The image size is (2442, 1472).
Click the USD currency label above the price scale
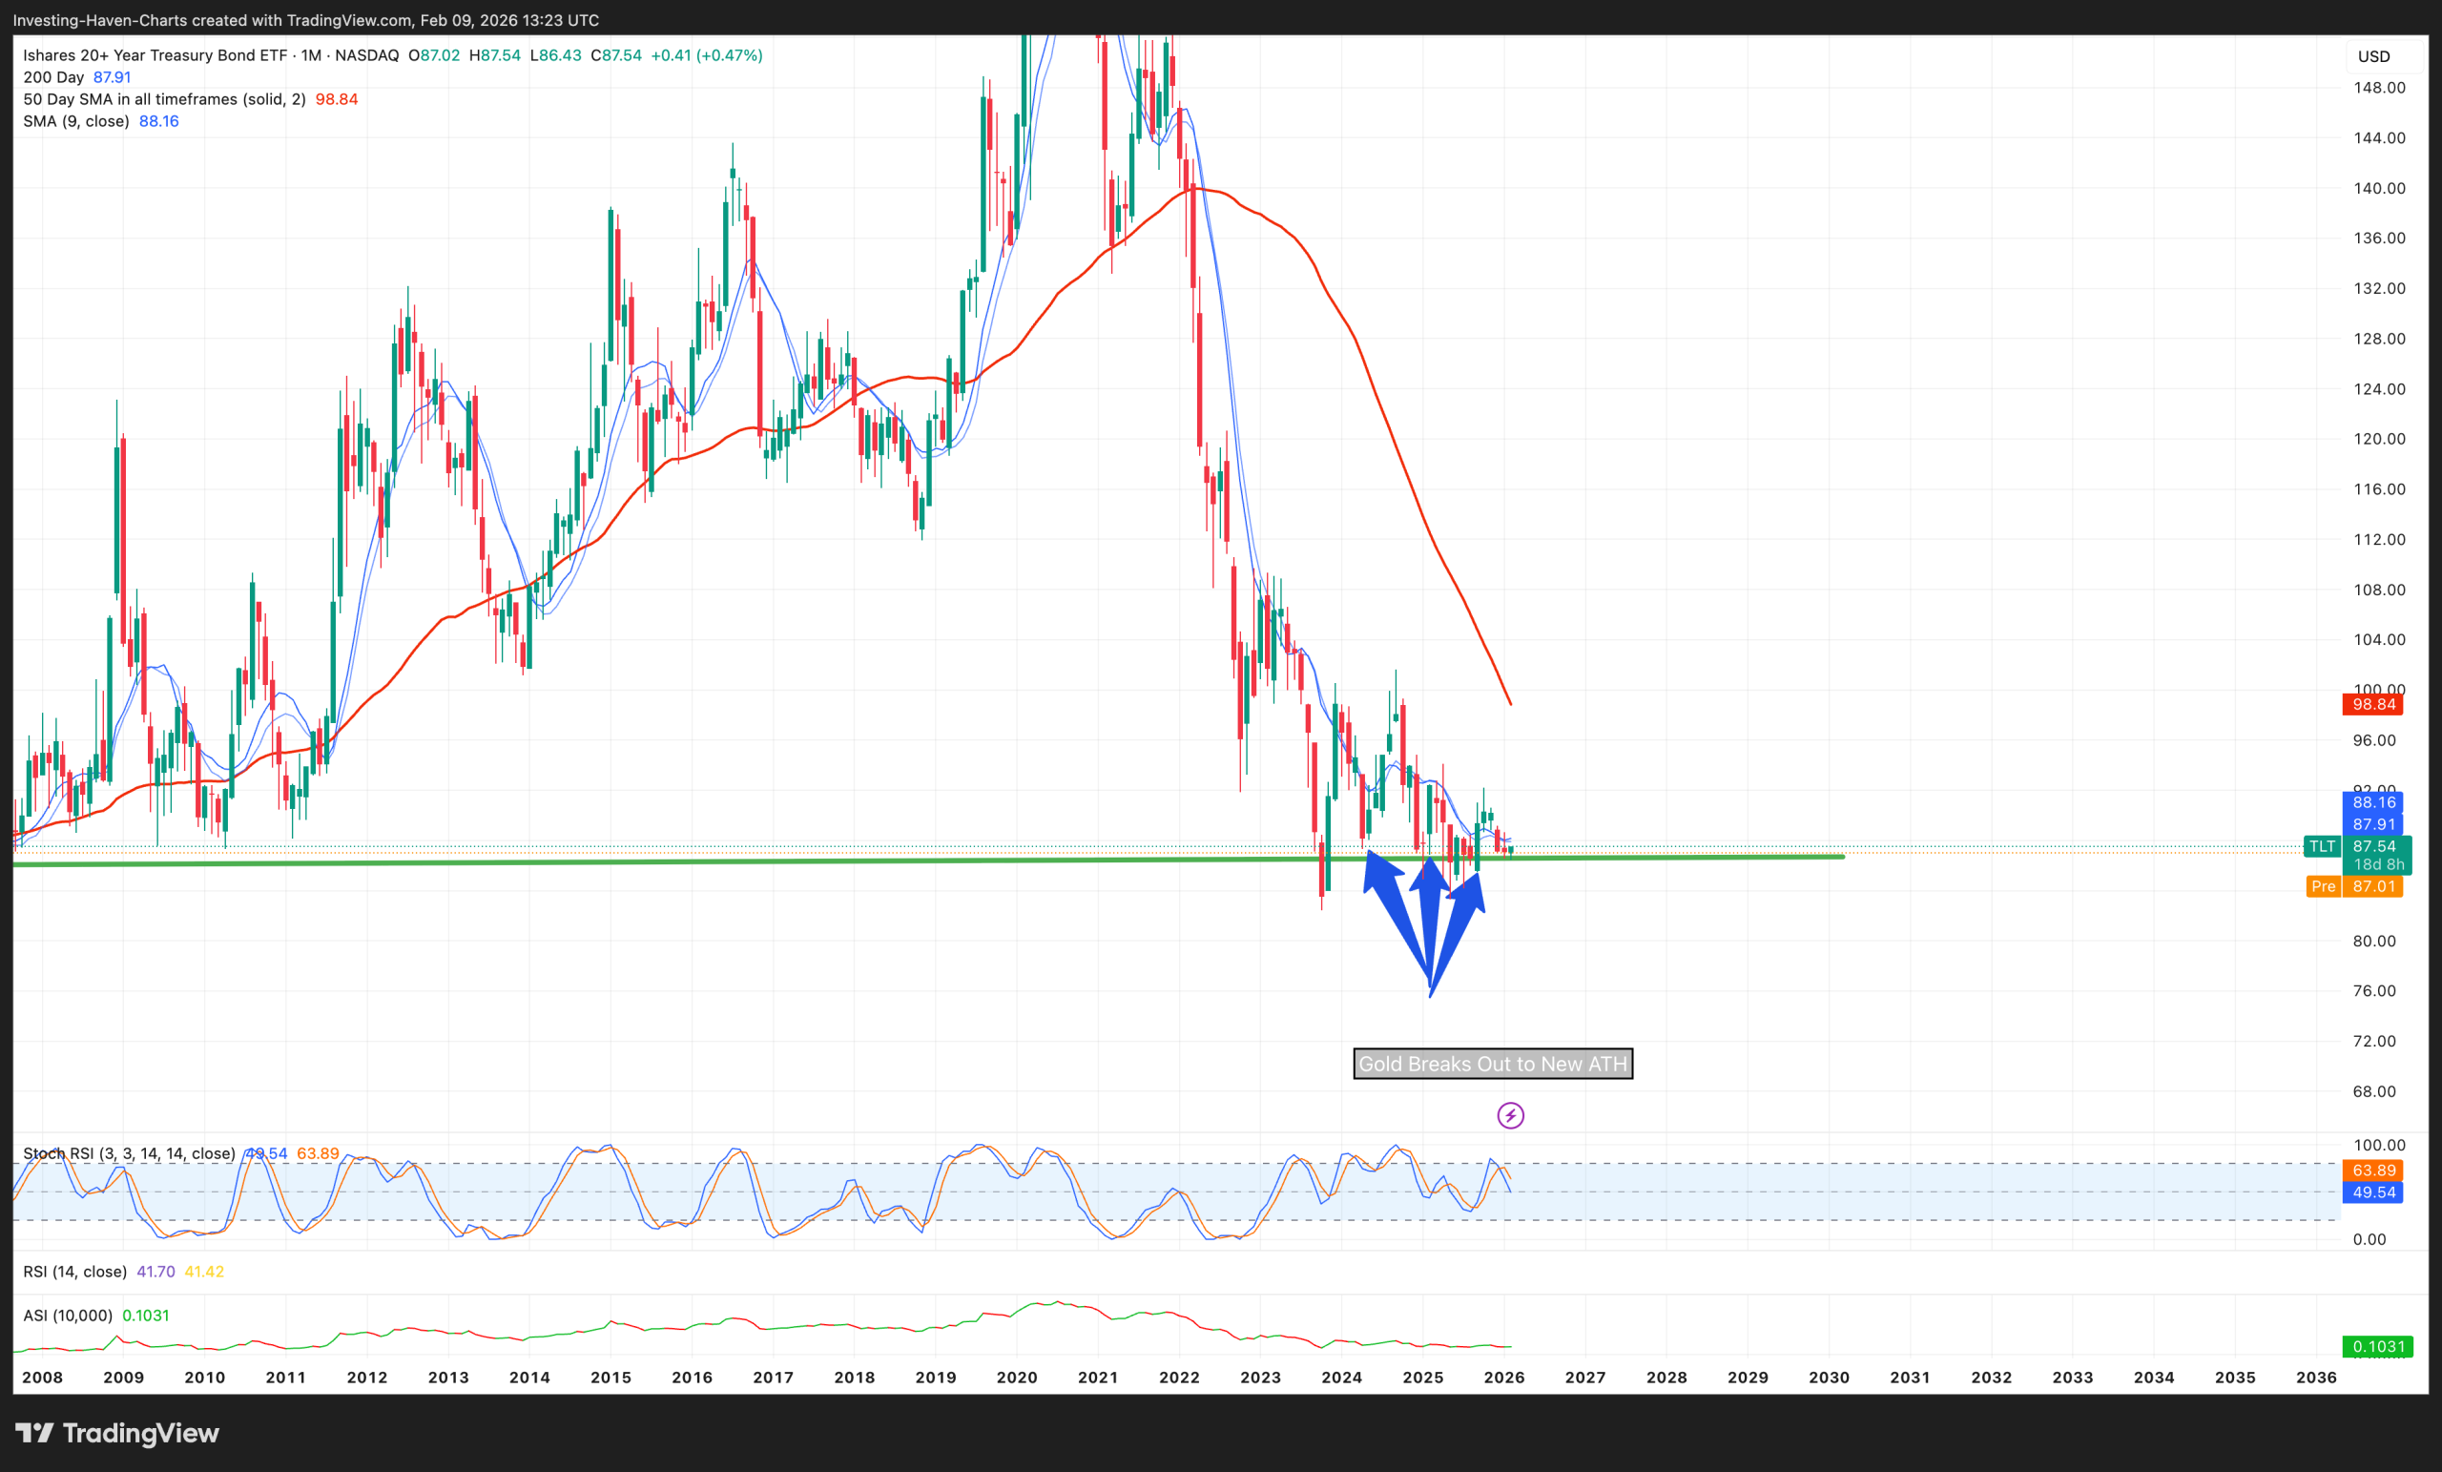[x=2372, y=55]
